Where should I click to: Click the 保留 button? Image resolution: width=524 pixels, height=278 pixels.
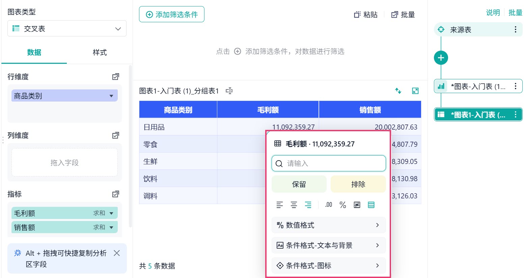point(299,184)
